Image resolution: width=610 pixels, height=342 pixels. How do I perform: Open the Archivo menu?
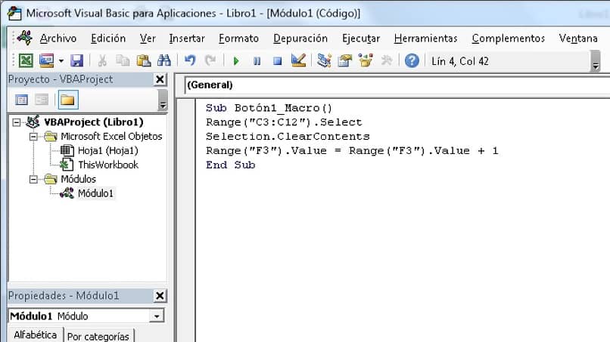click(x=58, y=39)
